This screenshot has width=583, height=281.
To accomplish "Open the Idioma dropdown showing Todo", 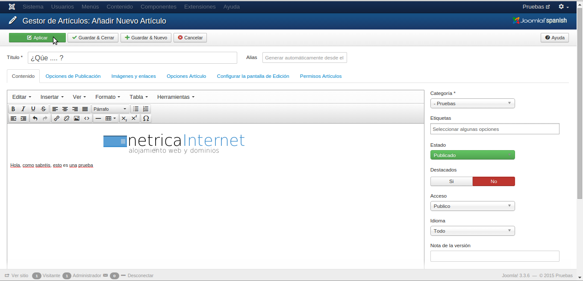I will (472, 231).
